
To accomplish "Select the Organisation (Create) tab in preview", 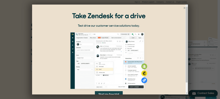I will (82, 38).
